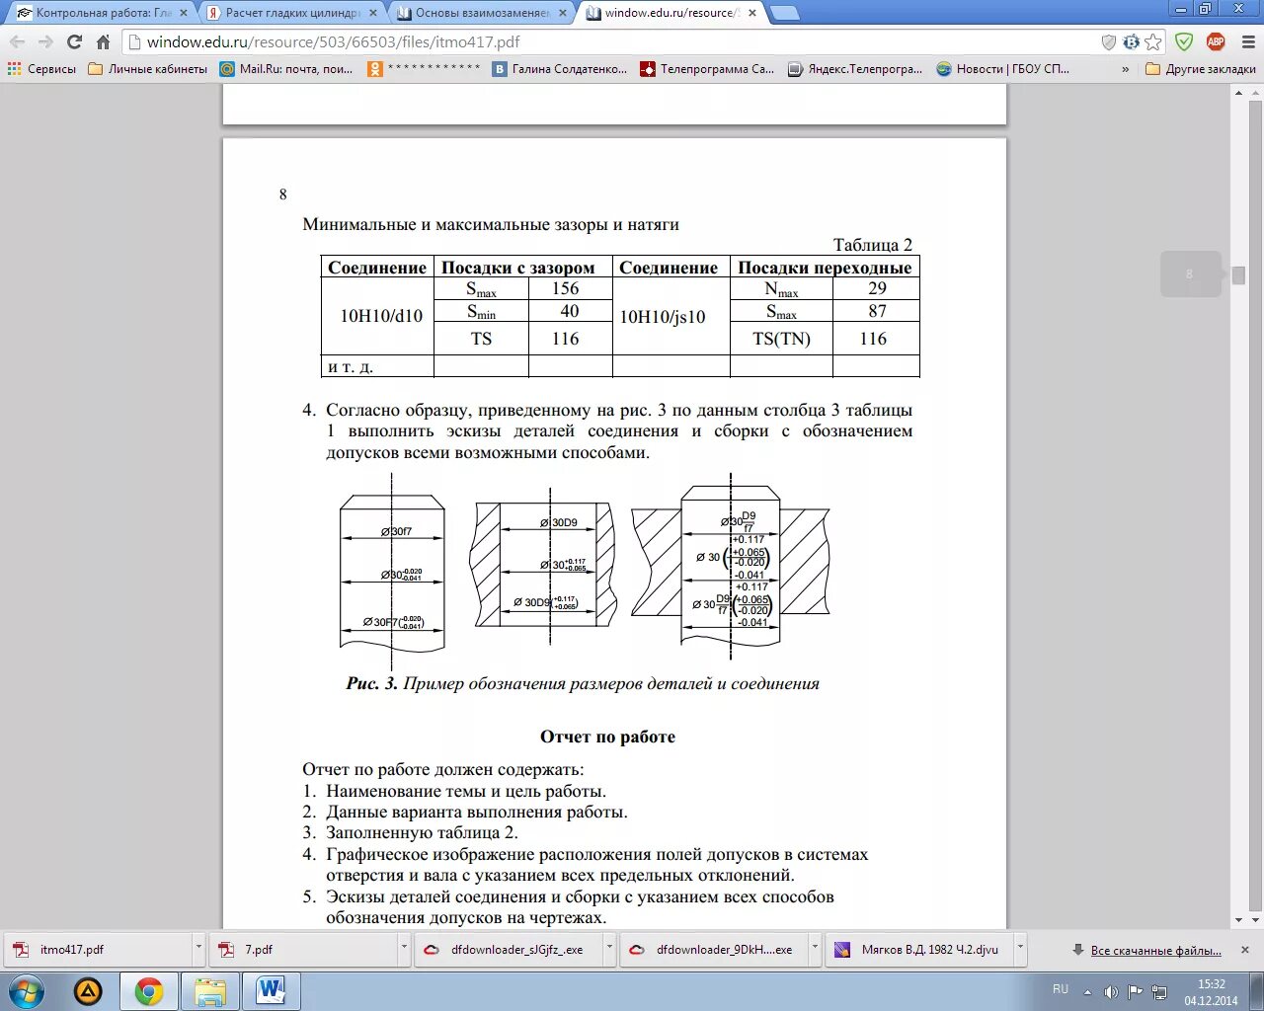Click the VK extension icon in toolbar
Viewport: 1264px width, 1011px height.
coord(1132,42)
